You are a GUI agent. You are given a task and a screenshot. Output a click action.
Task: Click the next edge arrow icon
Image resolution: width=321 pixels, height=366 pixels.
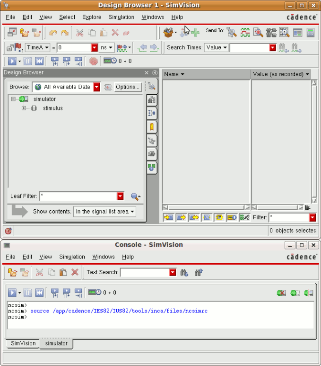point(154,48)
